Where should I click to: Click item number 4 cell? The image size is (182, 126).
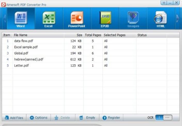coord(8,59)
